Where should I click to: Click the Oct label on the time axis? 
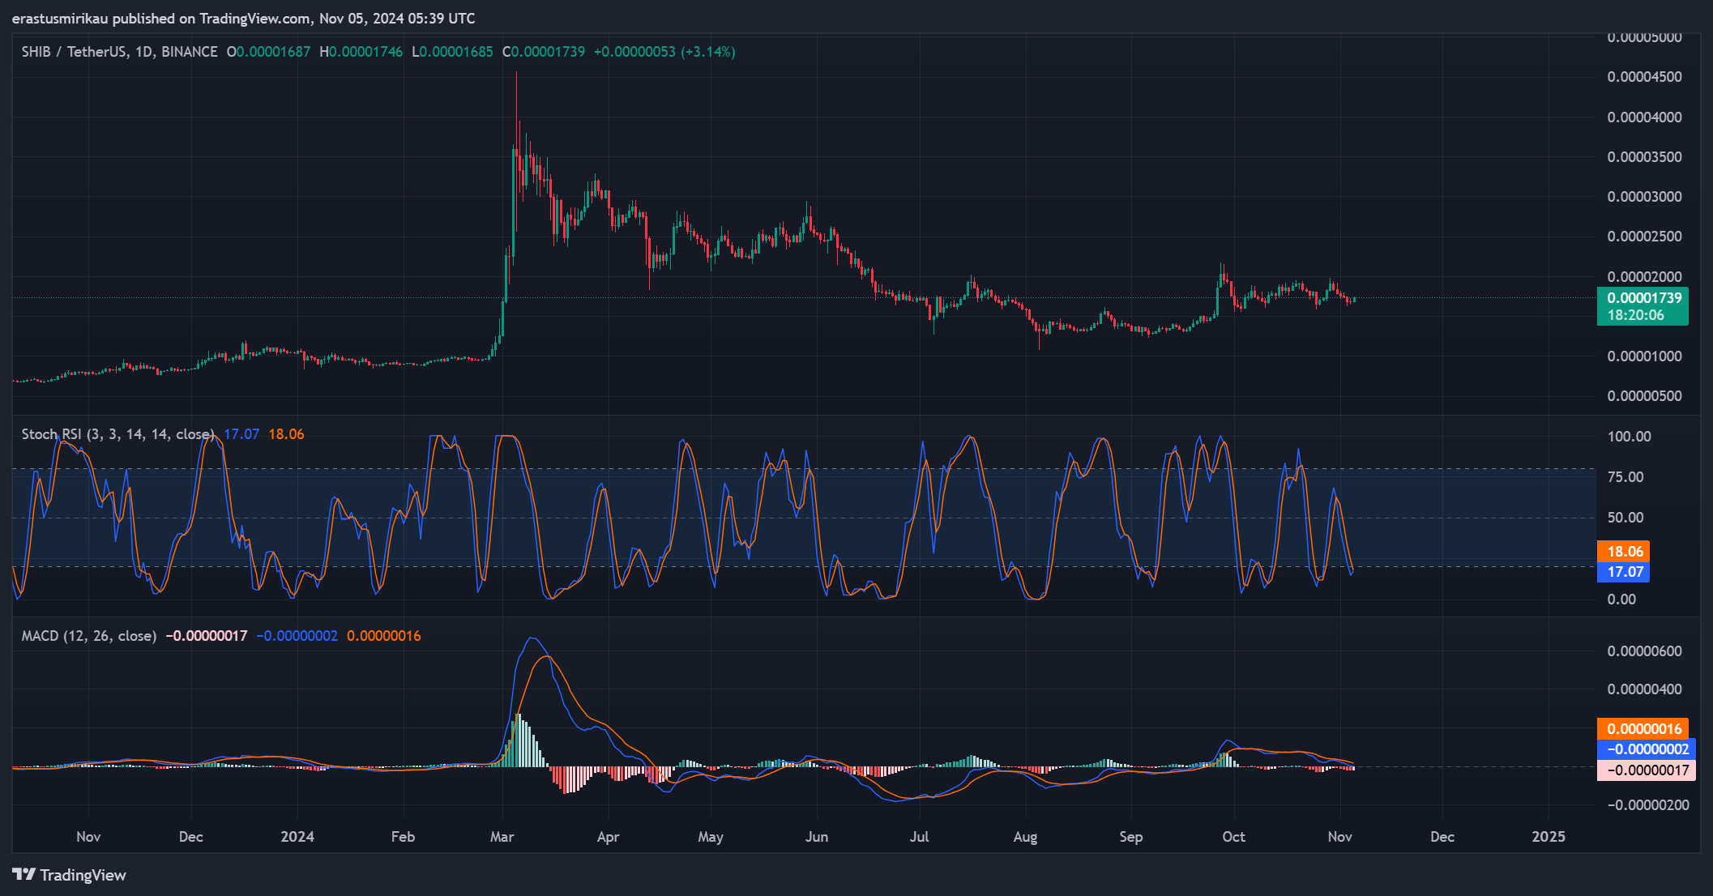1233,837
